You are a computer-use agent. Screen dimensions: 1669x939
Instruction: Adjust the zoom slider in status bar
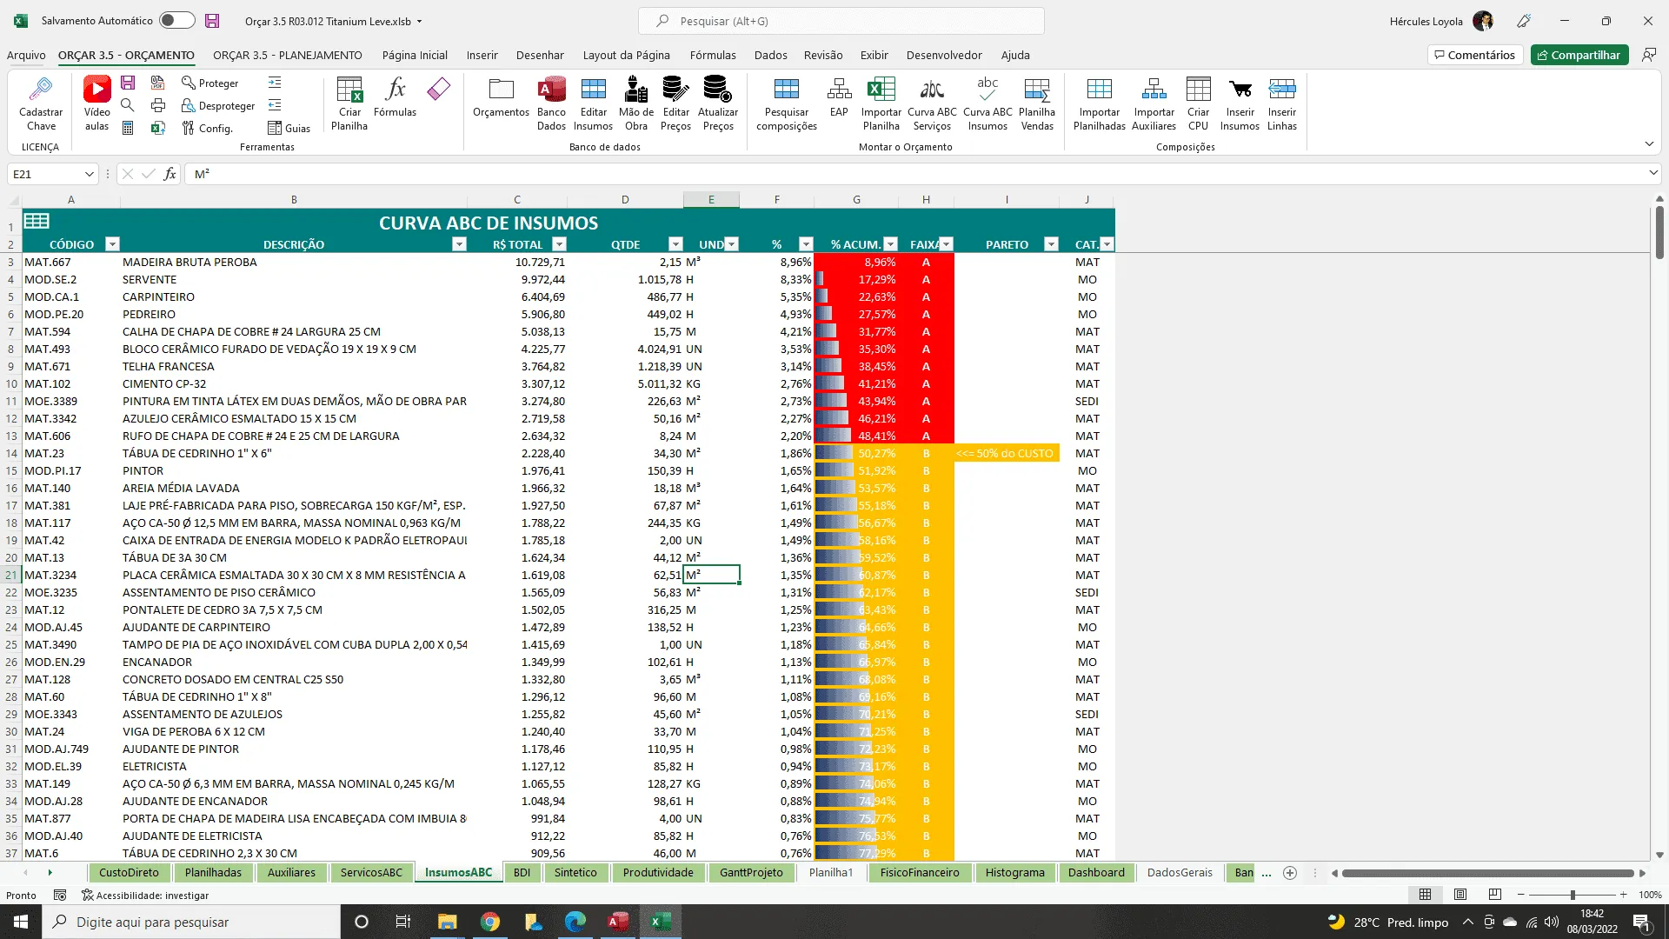click(1573, 895)
